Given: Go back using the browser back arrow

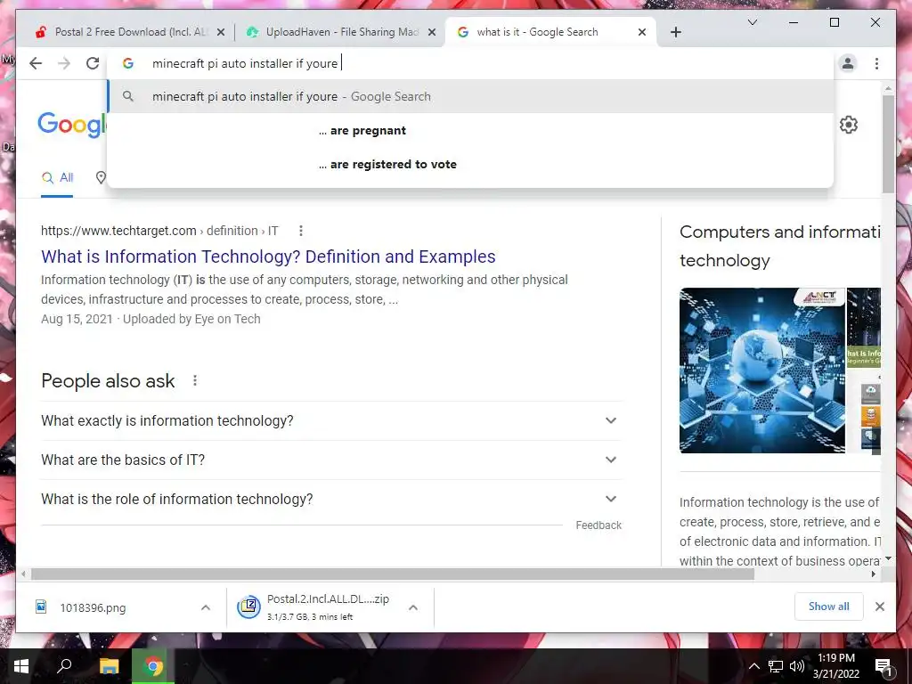Looking at the screenshot, I should coord(36,63).
